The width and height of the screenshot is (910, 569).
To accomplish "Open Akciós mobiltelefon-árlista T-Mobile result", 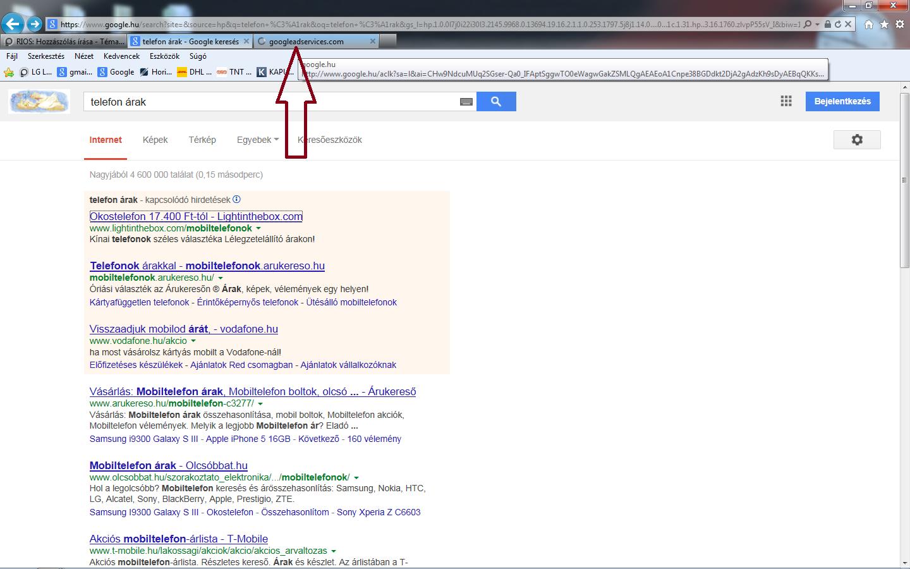I will coord(179,539).
